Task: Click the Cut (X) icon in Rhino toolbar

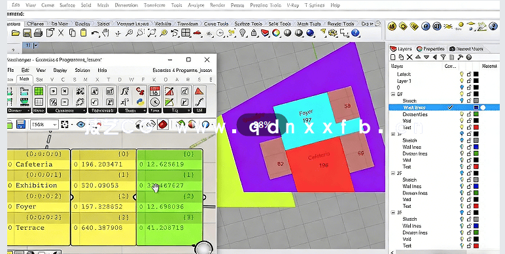Action: 61,33
